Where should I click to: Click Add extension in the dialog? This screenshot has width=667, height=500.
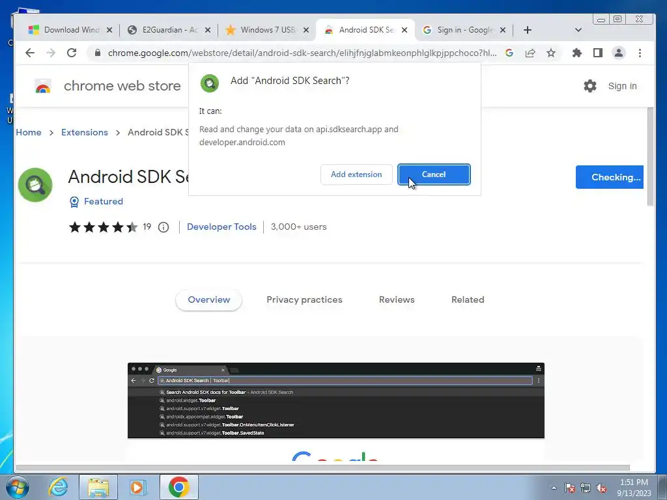pos(356,174)
